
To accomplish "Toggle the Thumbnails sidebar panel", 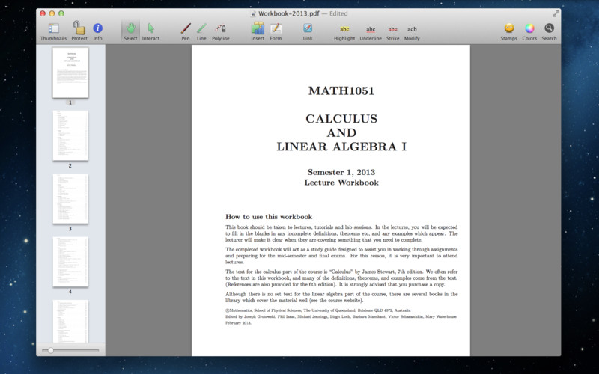I will 53,31.
